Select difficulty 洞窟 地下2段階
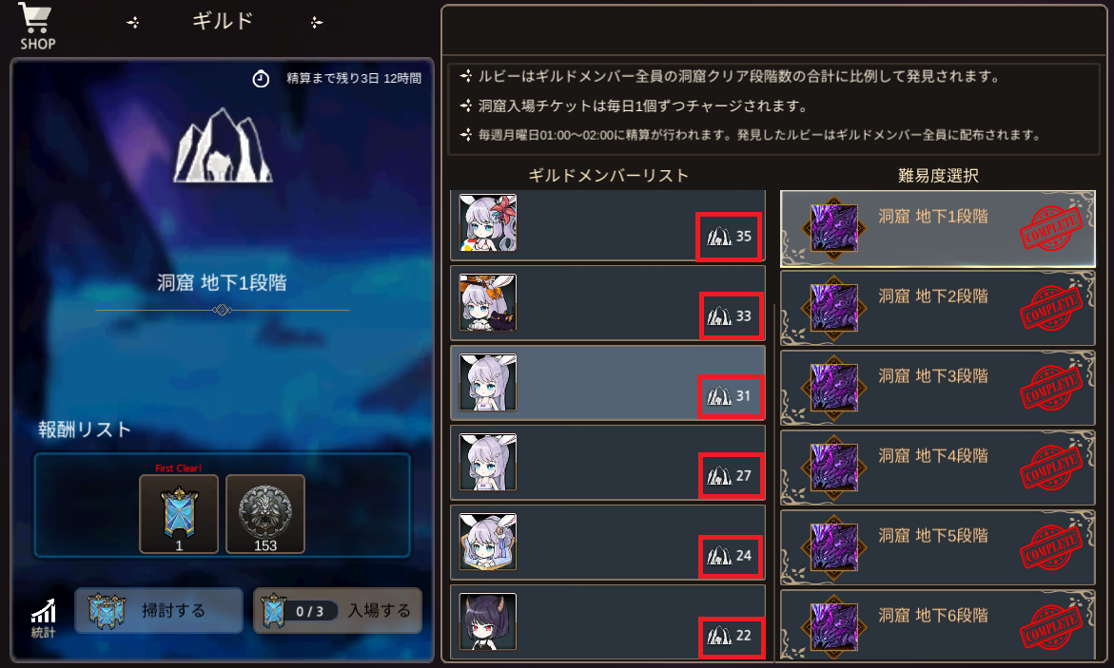 tap(938, 308)
